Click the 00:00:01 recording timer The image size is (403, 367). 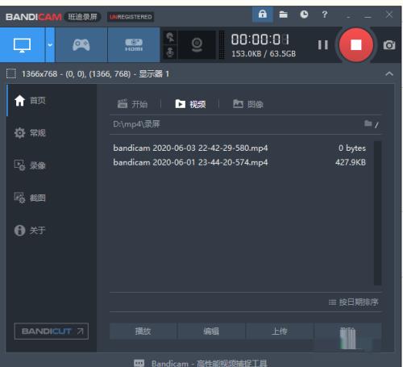[260, 40]
